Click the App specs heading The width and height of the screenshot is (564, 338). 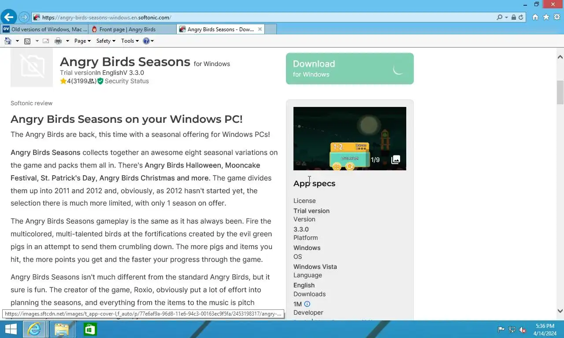click(x=314, y=184)
